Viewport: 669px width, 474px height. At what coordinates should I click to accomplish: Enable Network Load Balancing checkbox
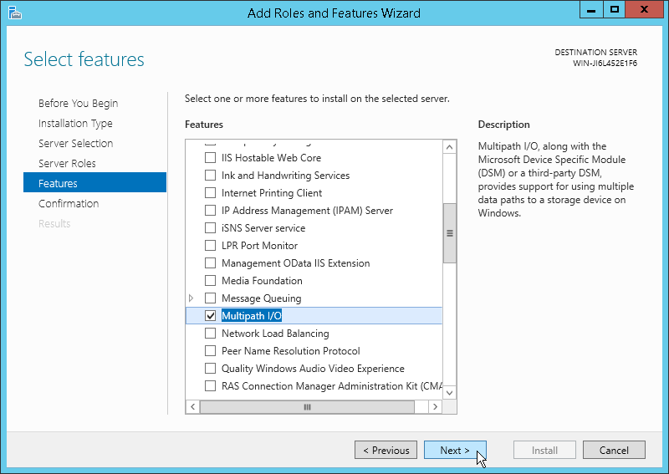pos(211,334)
